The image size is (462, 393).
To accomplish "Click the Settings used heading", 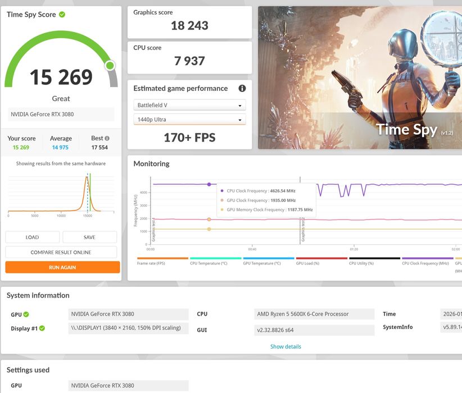I will (x=28, y=370).
